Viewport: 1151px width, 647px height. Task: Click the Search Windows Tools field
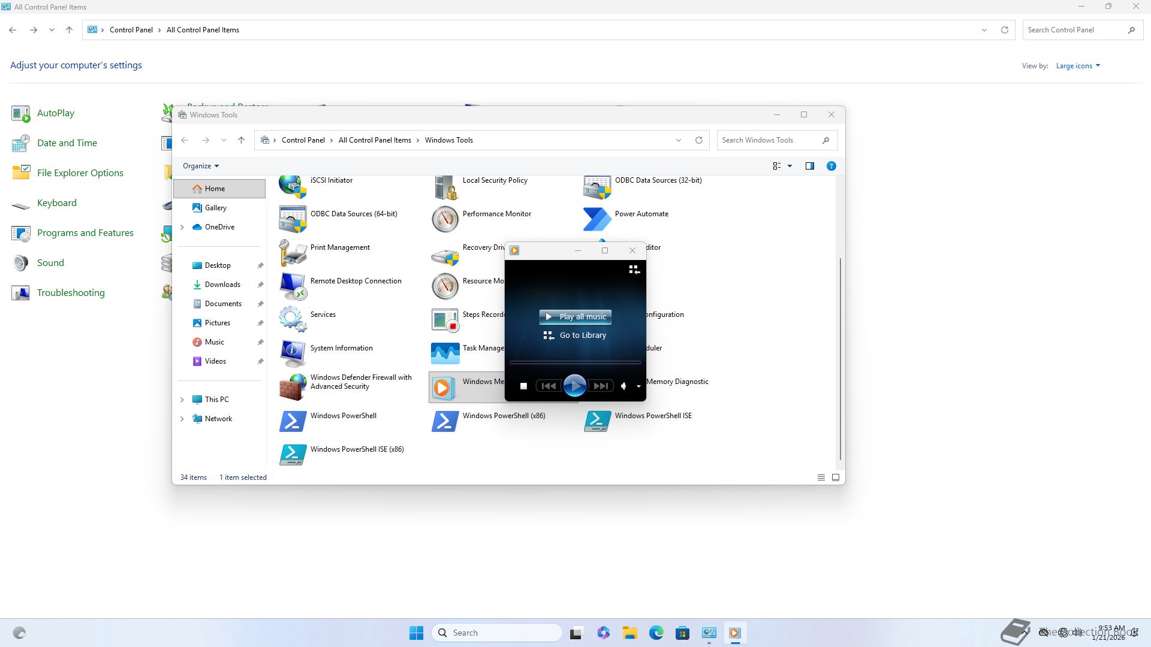pos(769,140)
